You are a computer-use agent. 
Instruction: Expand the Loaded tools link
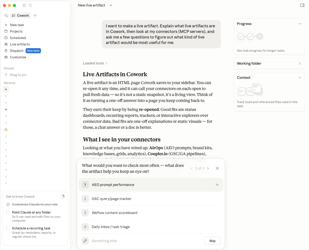95,63
